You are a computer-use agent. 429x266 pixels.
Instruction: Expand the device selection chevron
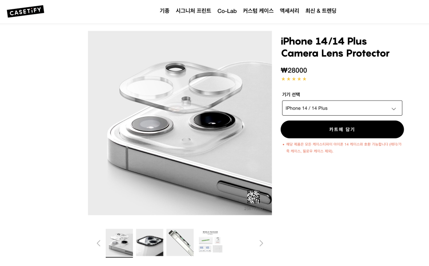click(394, 109)
